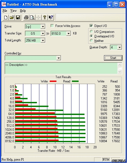Open a saved benchmark file

point(12,17)
